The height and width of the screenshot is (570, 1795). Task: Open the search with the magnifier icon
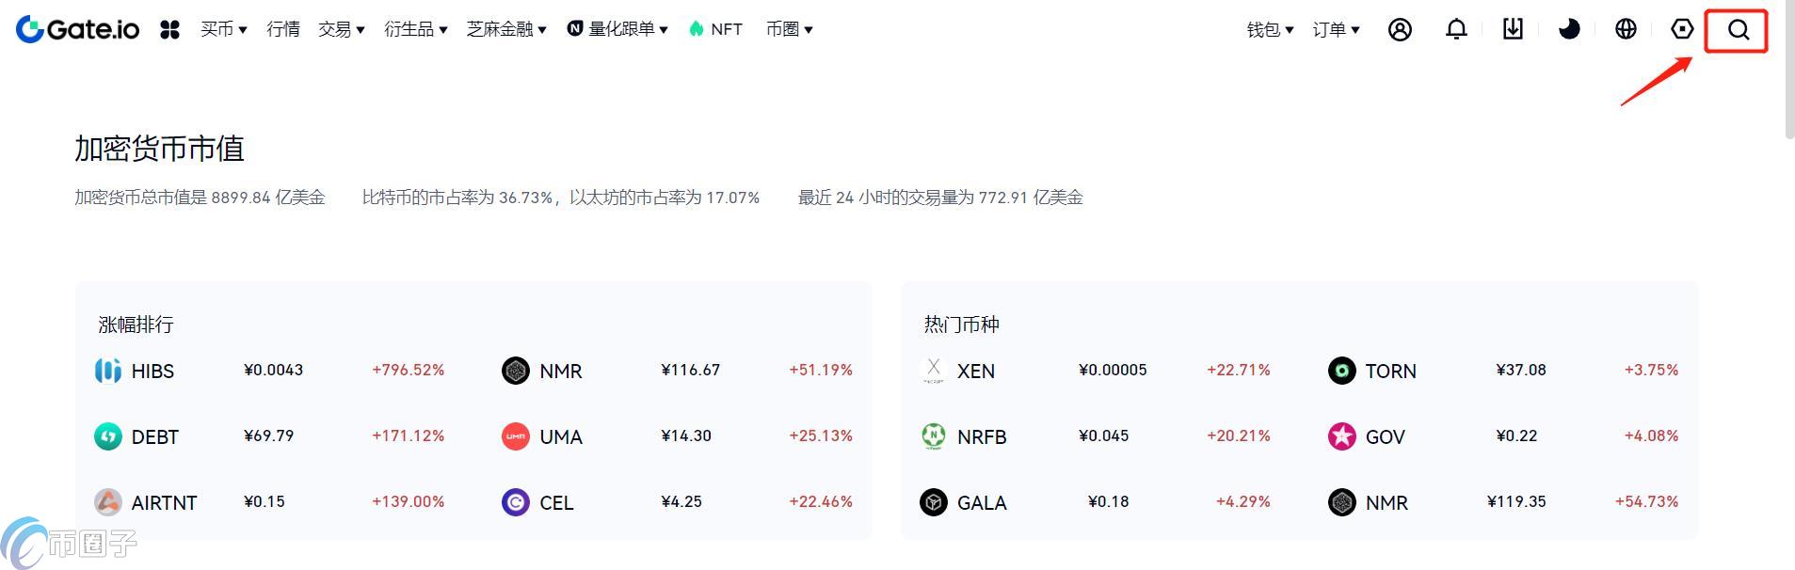tap(1737, 29)
